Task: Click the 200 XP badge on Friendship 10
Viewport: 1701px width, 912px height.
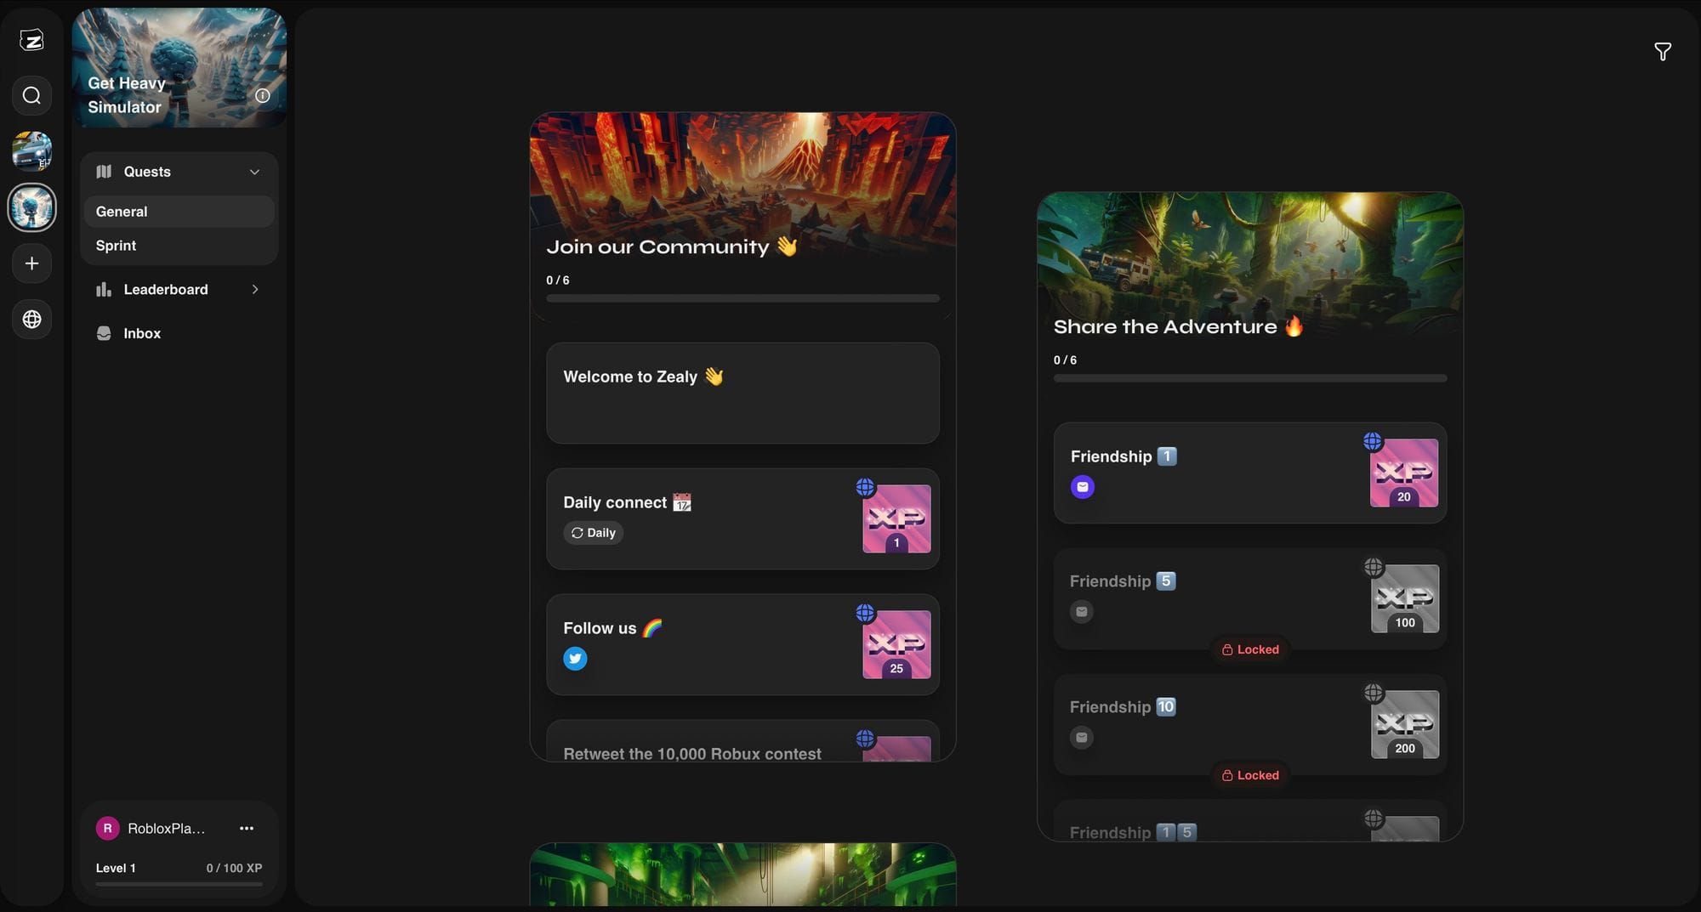Action: [x=1405, y=724]
